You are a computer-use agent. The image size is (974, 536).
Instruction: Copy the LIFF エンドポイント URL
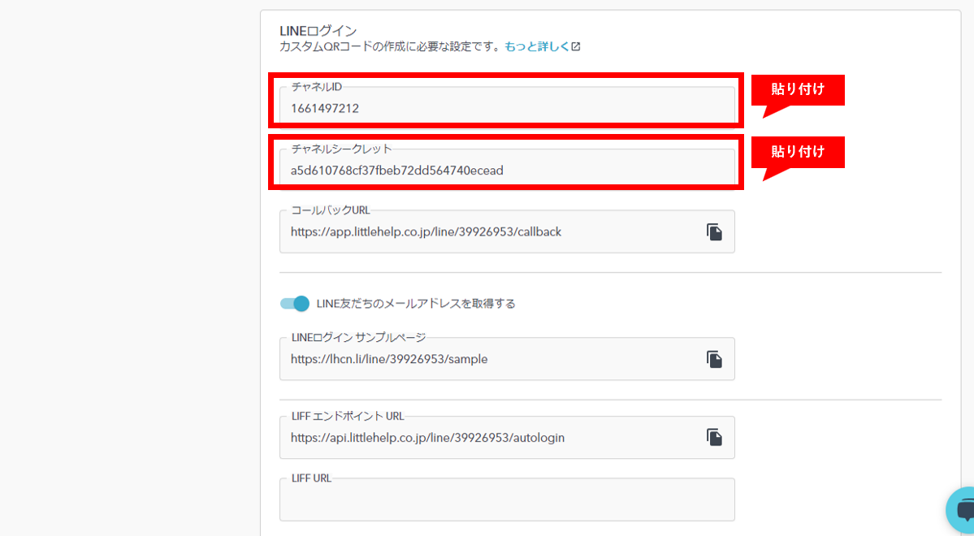714,438
